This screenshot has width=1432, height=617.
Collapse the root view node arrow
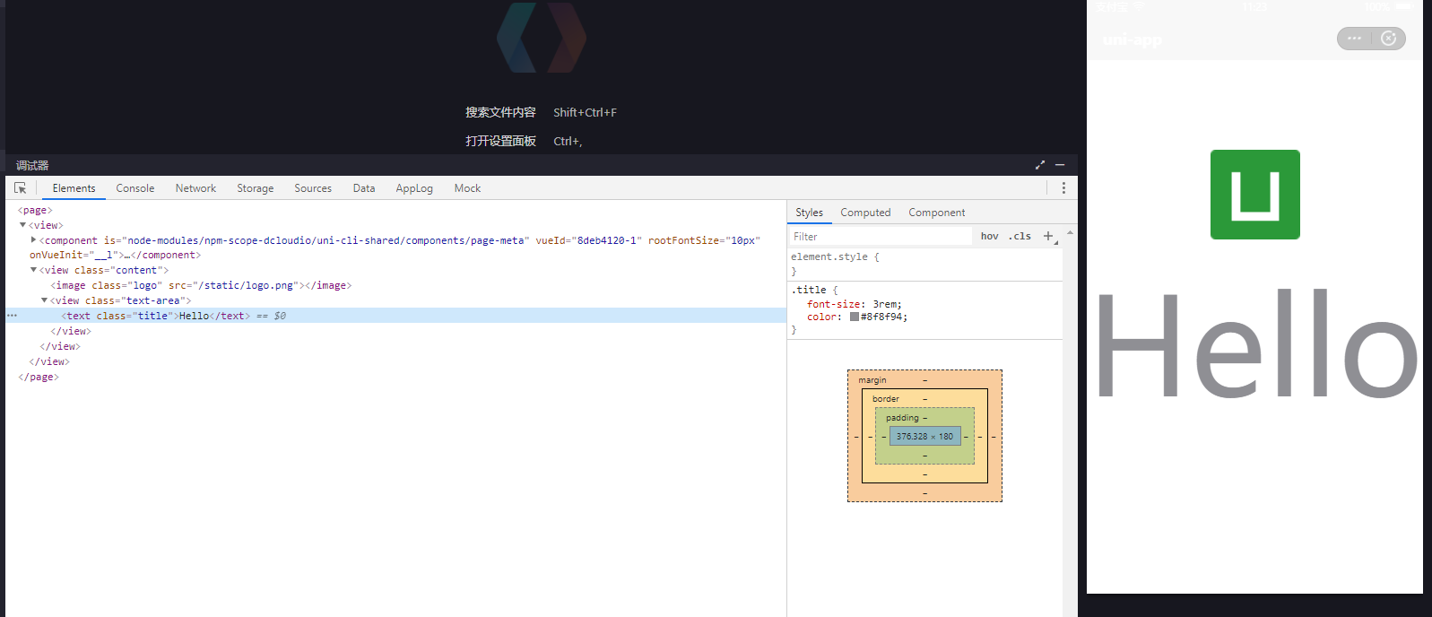(23, 225)
